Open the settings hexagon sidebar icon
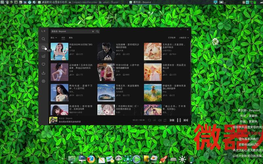The width and height of the screenshot is (263, 164). [43, 81]
